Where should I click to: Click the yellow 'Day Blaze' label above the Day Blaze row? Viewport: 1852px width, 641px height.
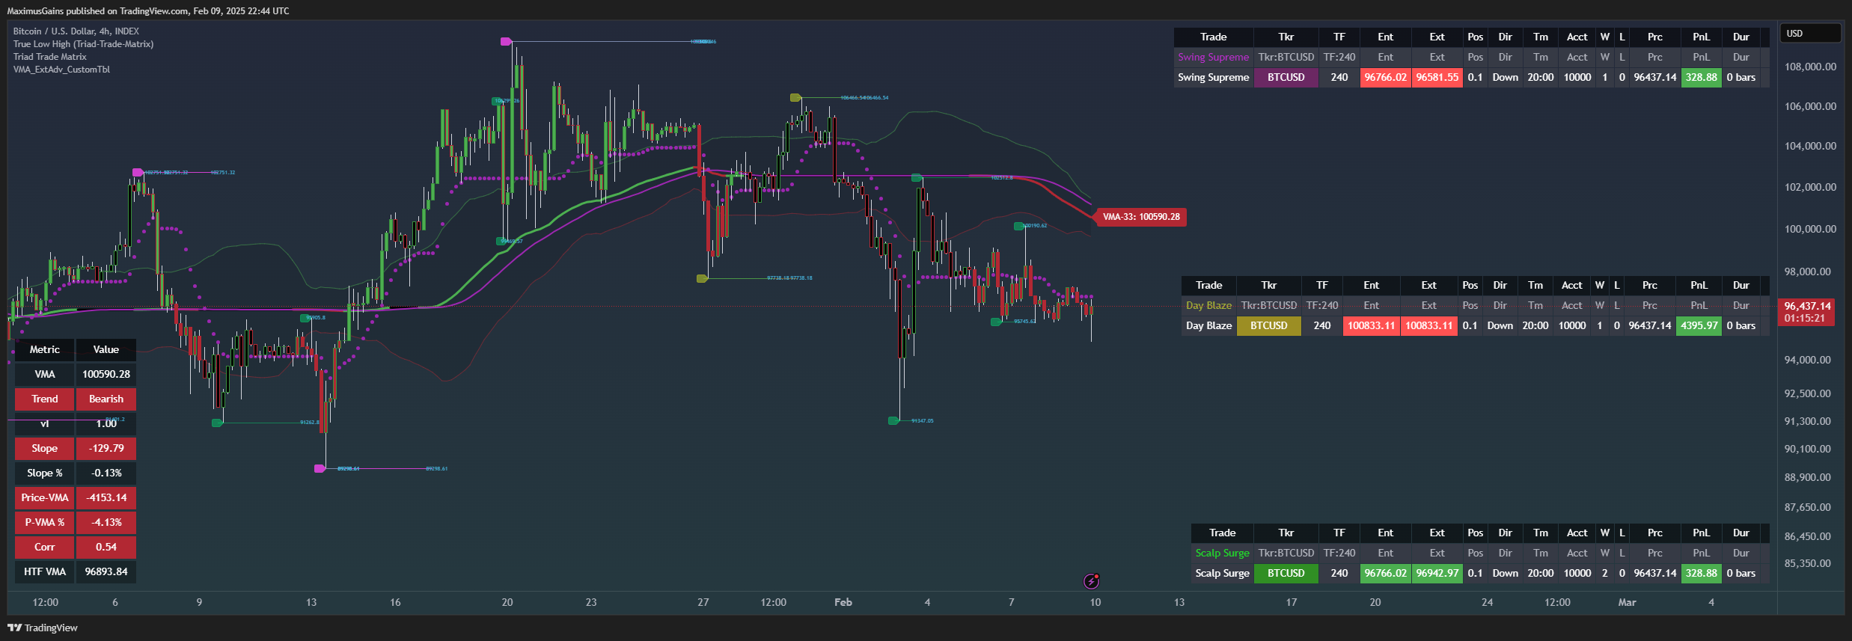click(x=1209, y=306)
